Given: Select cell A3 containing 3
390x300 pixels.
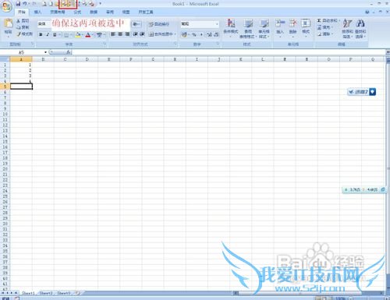Looking at the screenshot, I should [21, 76].
